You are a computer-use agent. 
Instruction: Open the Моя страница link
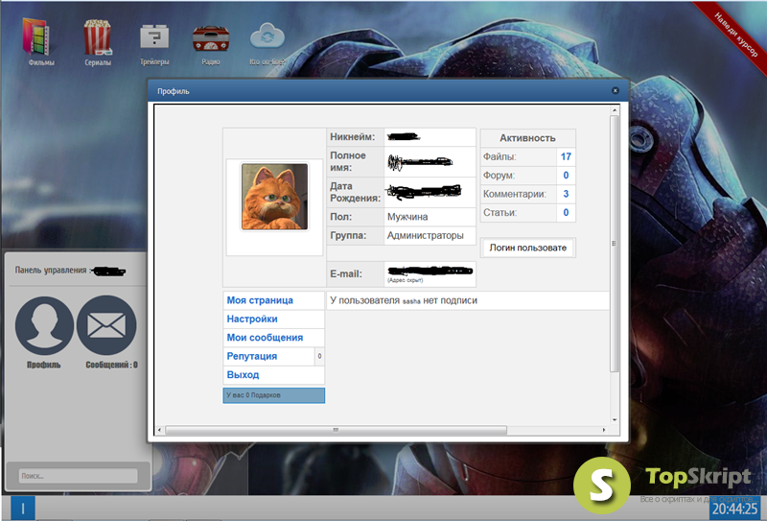(x=260, y=300)
